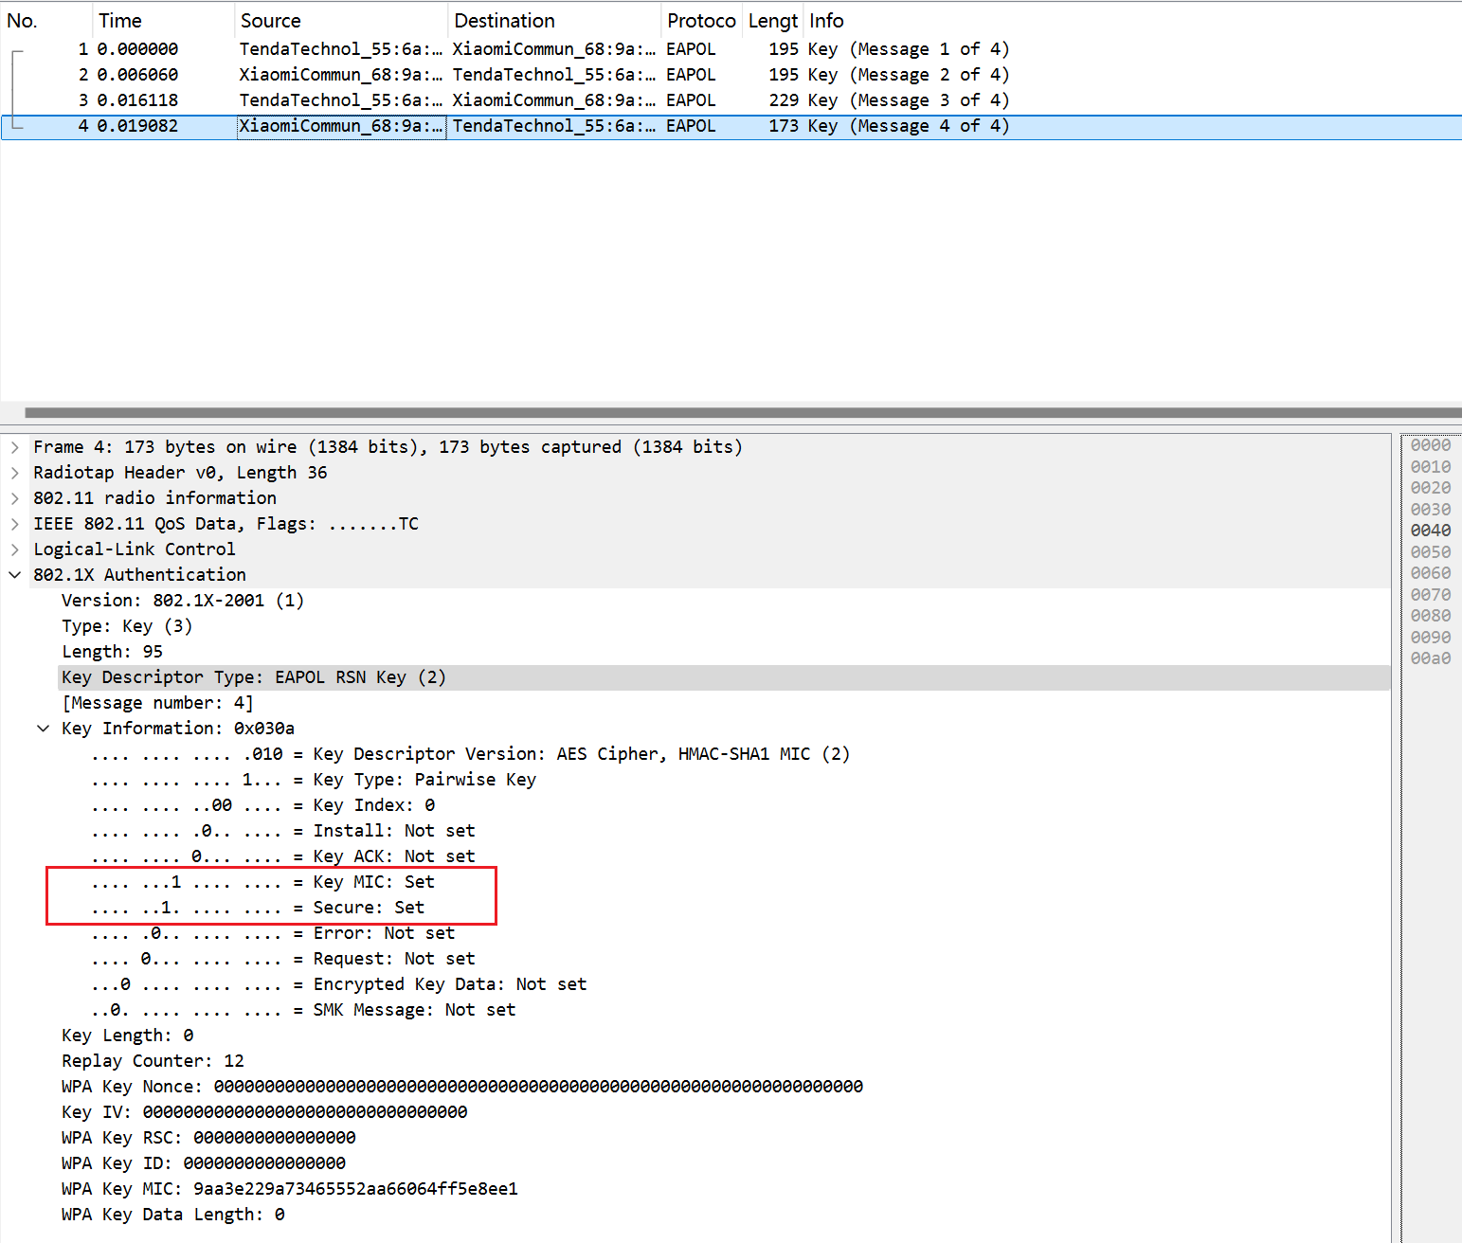Expand the Logical-Link Control node
Screen dimensions: 1462x1243
15,549
